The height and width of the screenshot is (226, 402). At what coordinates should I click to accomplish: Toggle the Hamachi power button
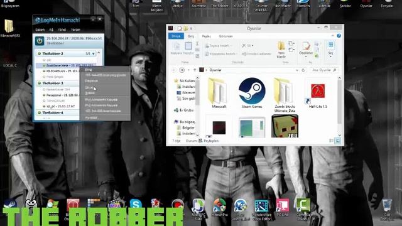click(40, 41)
